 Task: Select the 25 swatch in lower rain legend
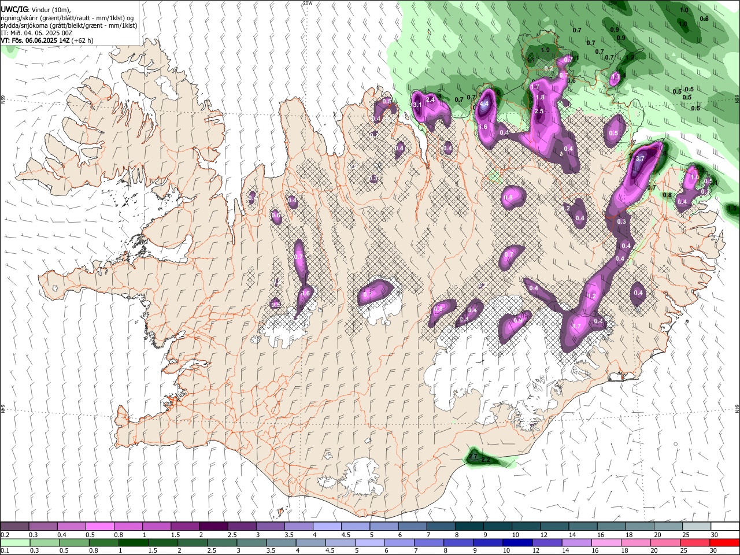(695, 542)
